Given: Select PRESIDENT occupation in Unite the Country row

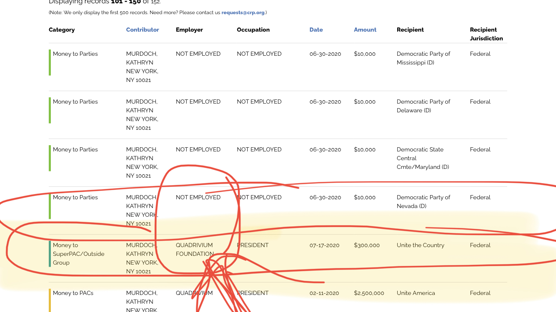Looking at the screenshot, I should coord(253,245).
